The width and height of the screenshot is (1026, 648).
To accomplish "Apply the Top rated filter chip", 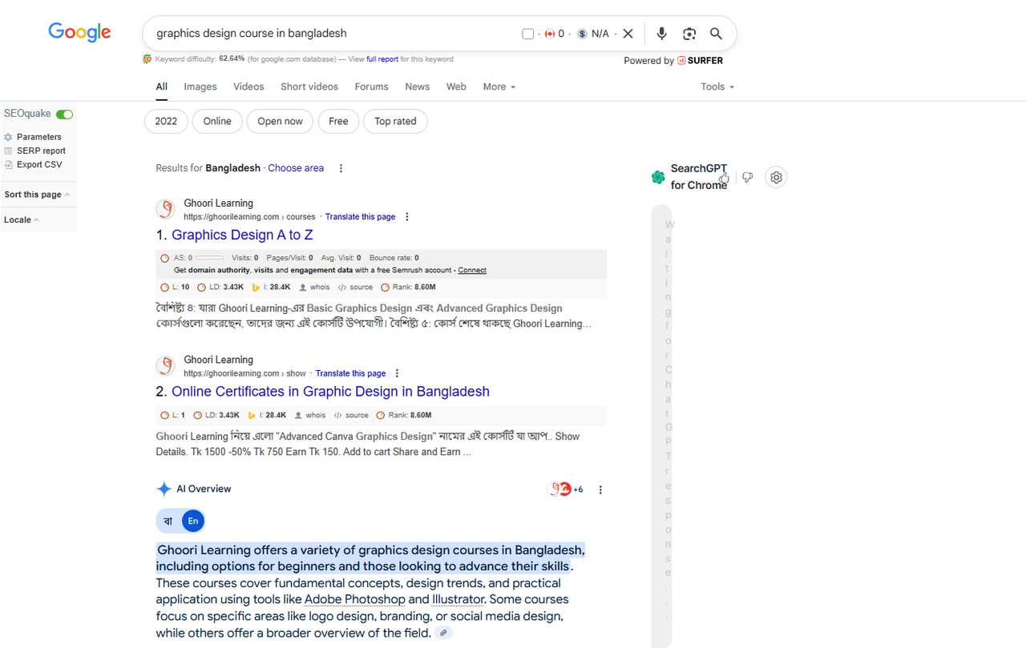I will coord(395,121).
